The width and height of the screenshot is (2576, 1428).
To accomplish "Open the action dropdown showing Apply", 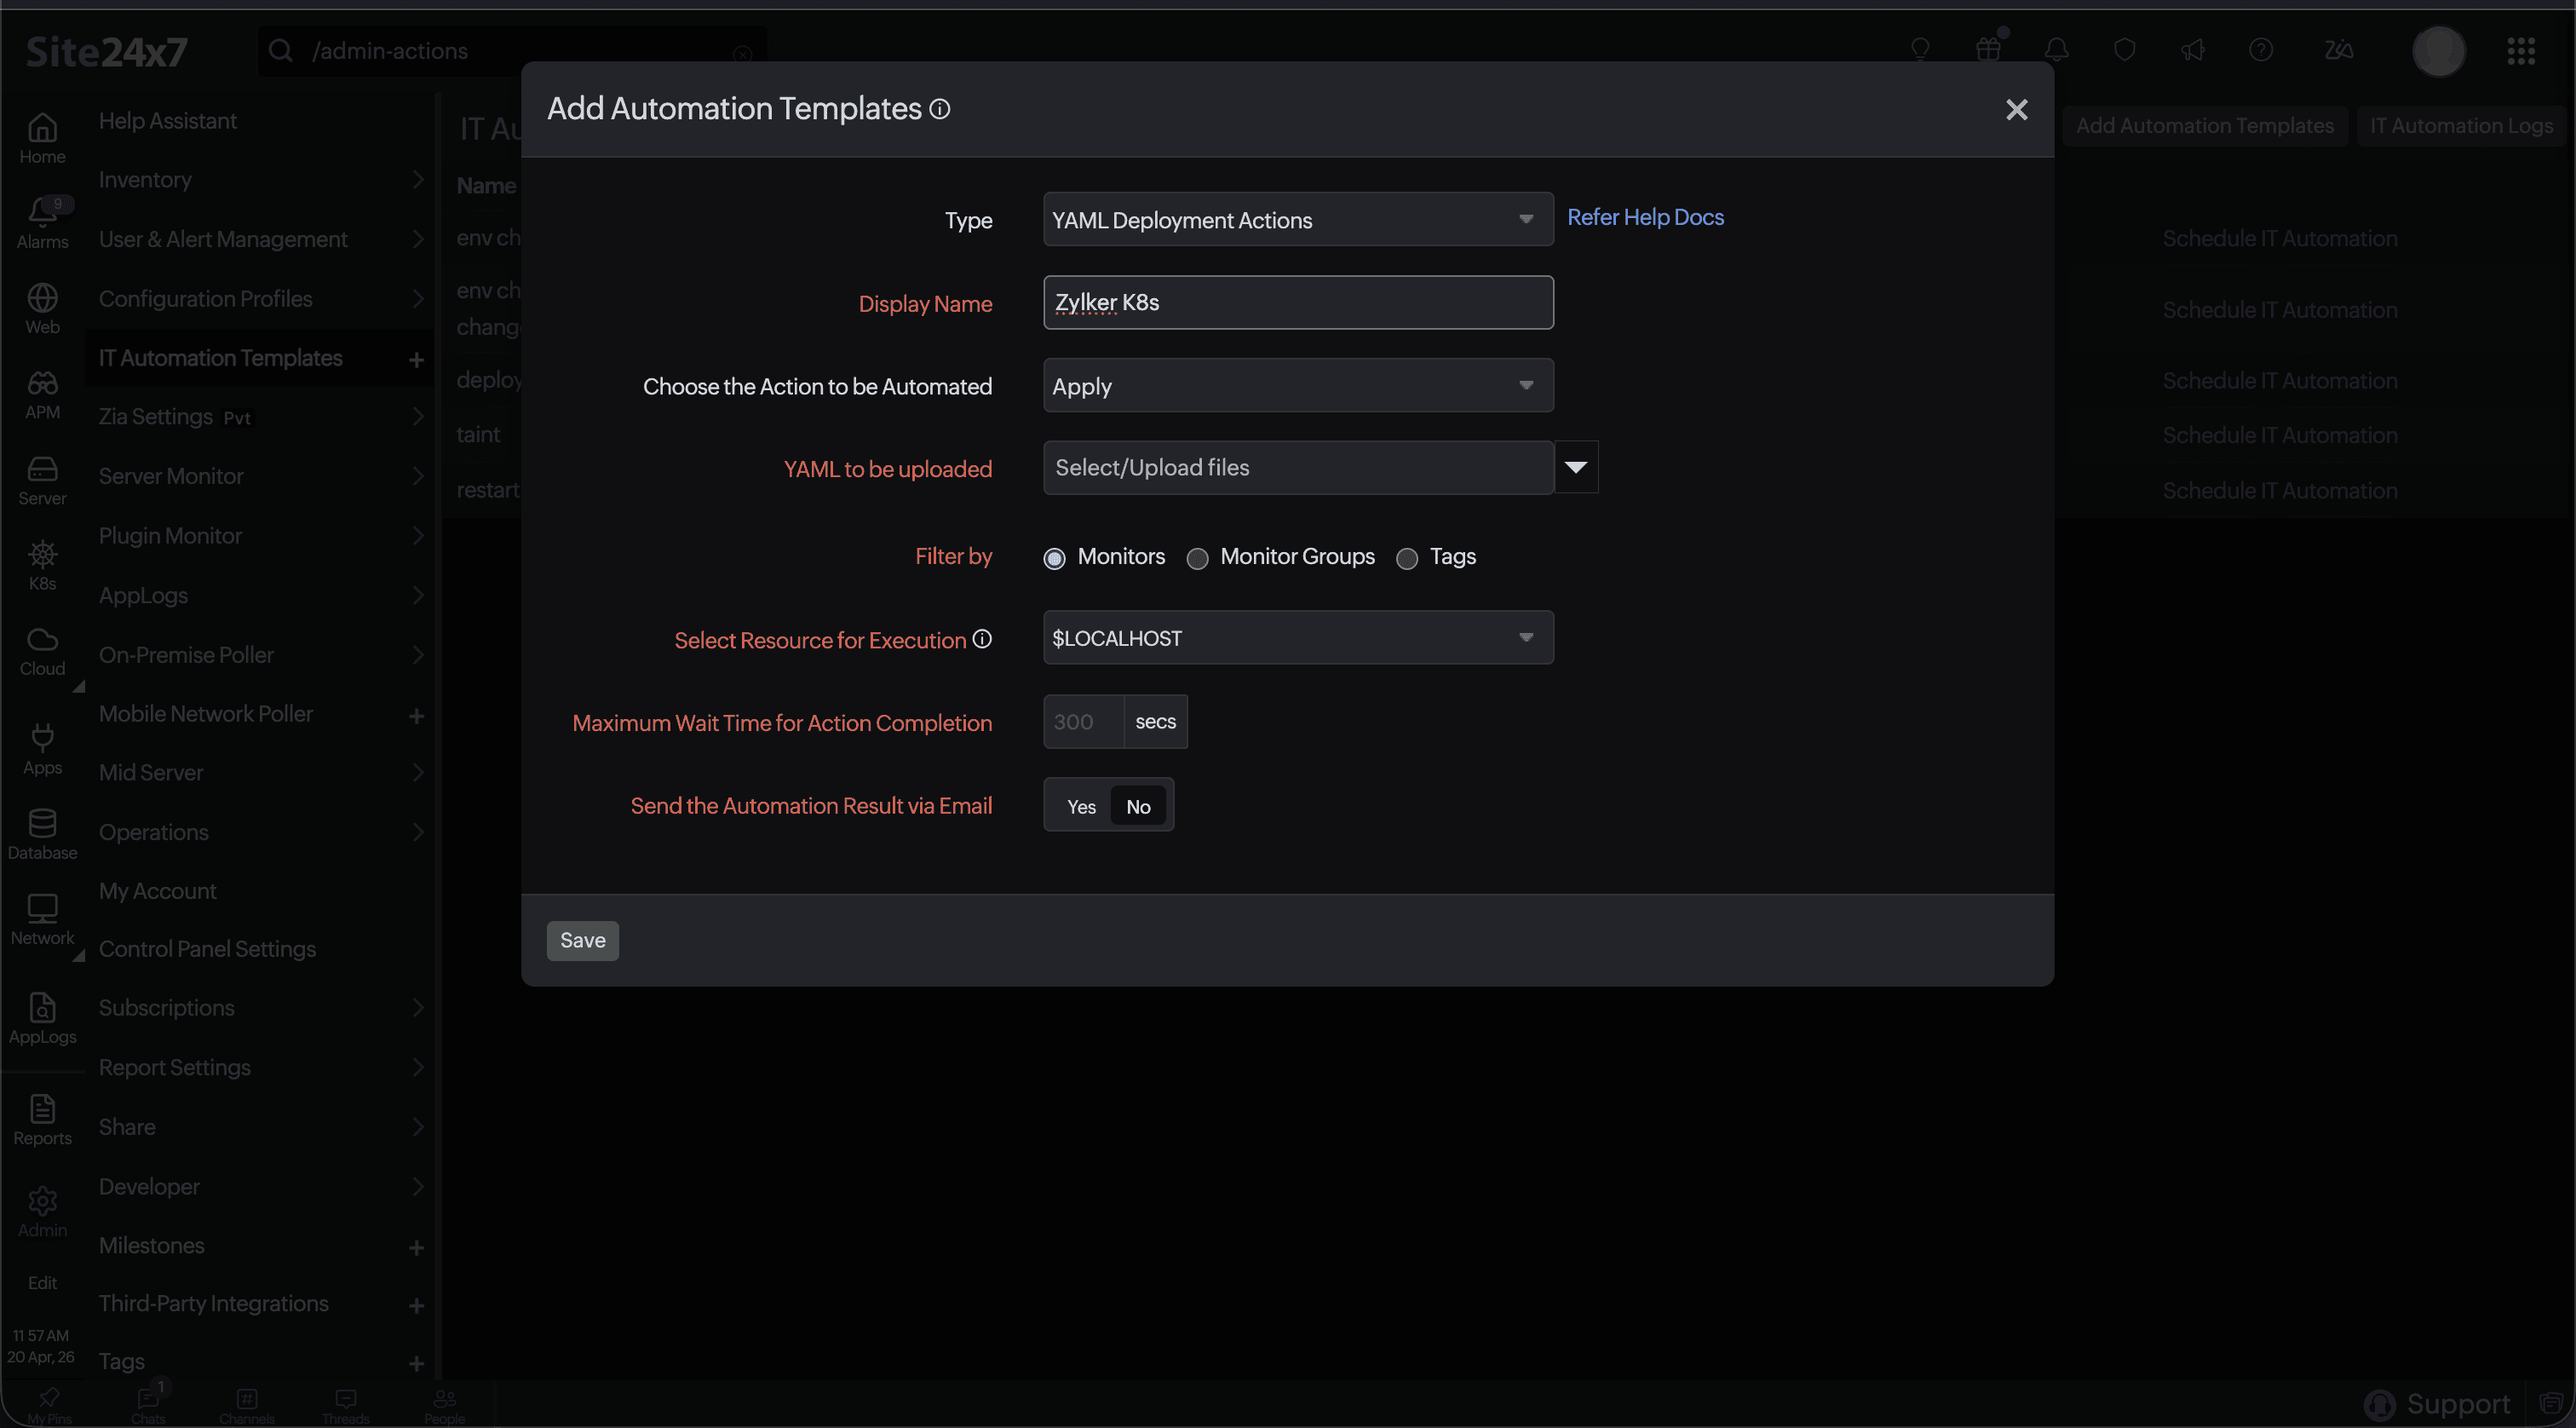I will (x=1298, y=385).
